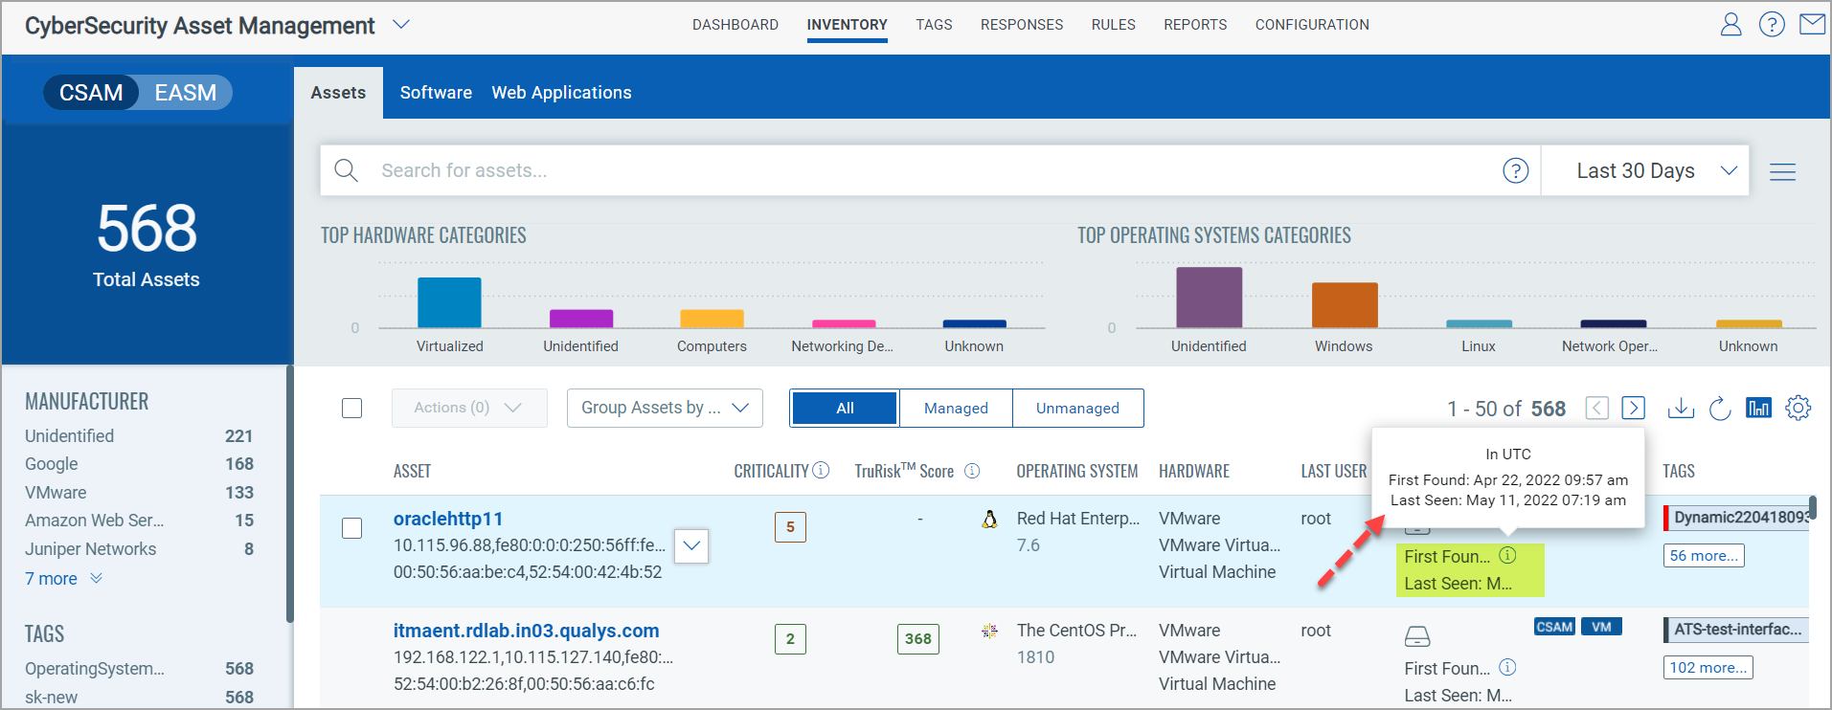Open the help question mark icon in header
1832x710 pixels.
[1772, 24]
